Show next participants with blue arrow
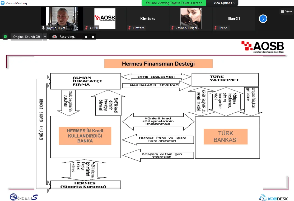The width and height of the screenshot is (294, 201). [x=263, y=19]
